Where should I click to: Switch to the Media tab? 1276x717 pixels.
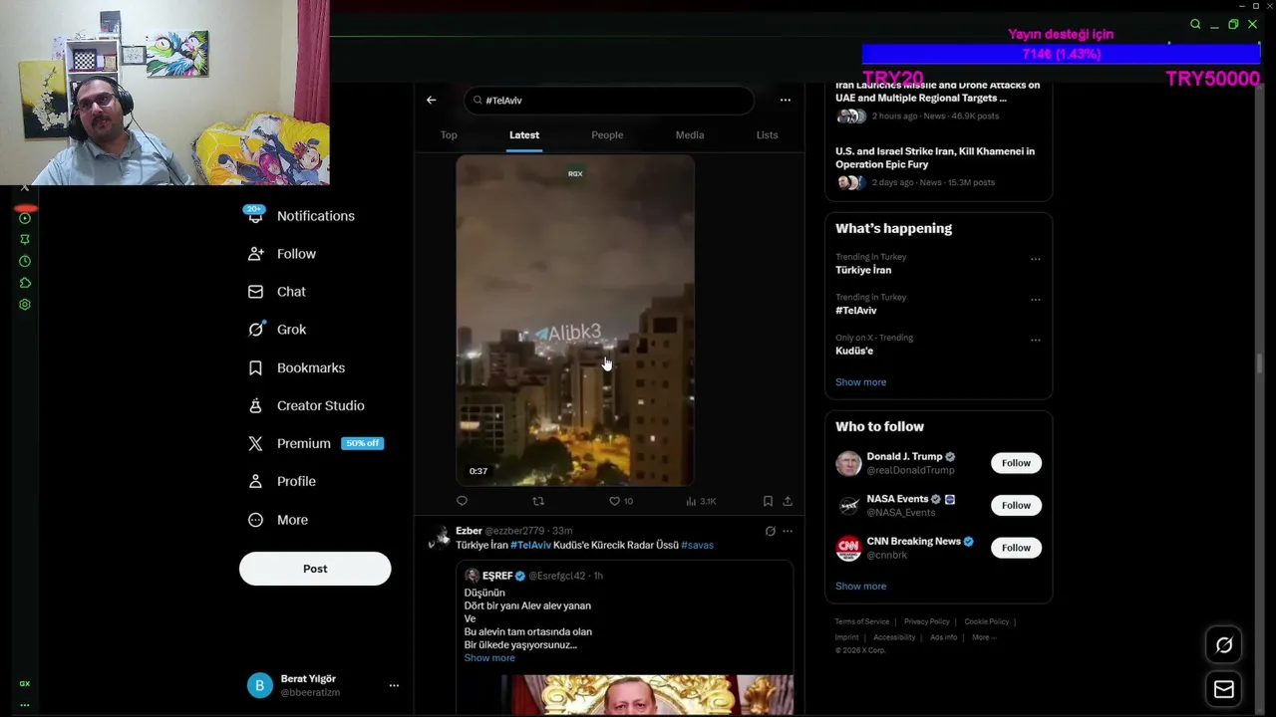(x=690, y=135)
